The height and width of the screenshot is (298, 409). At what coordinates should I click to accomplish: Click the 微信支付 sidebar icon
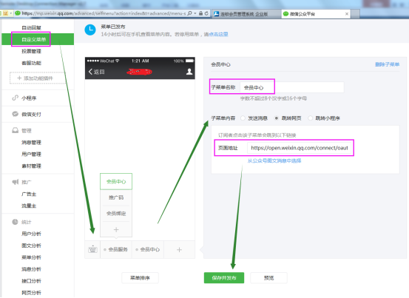coord(15,114)
